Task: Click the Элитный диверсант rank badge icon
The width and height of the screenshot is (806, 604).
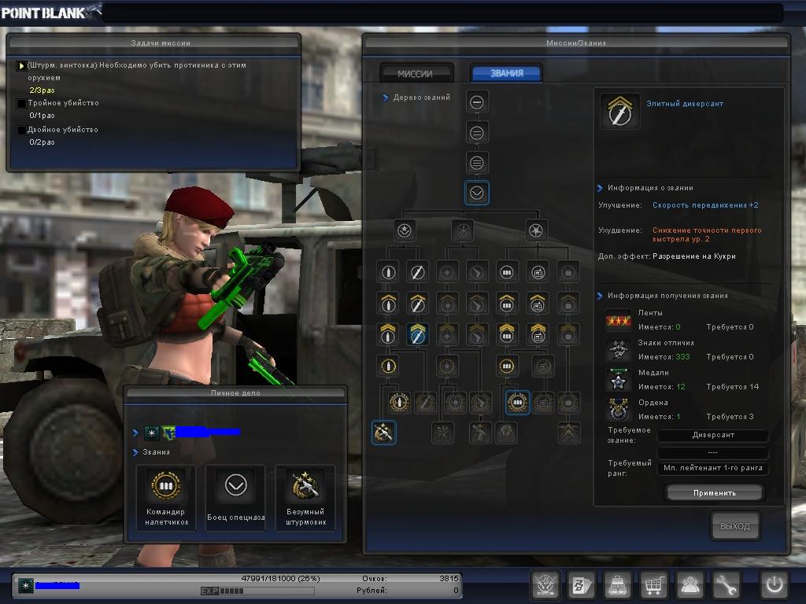Action: [620, 111]
